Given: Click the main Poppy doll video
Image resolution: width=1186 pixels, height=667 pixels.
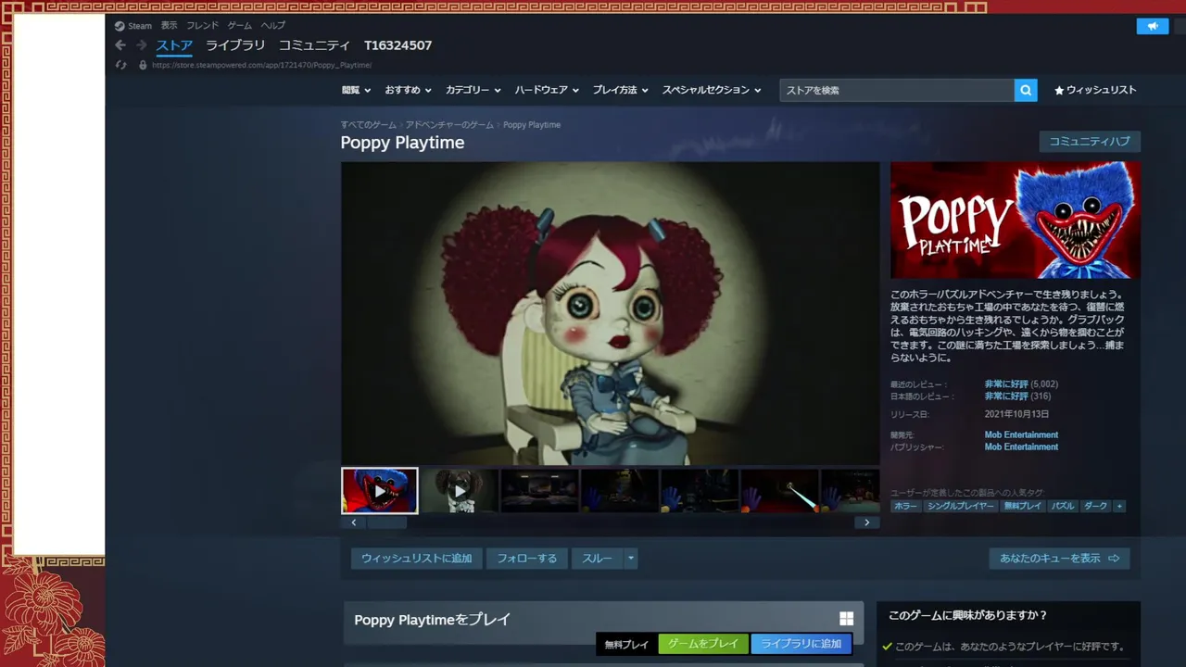Looking at the screenshot, I should tap(610, 313).
